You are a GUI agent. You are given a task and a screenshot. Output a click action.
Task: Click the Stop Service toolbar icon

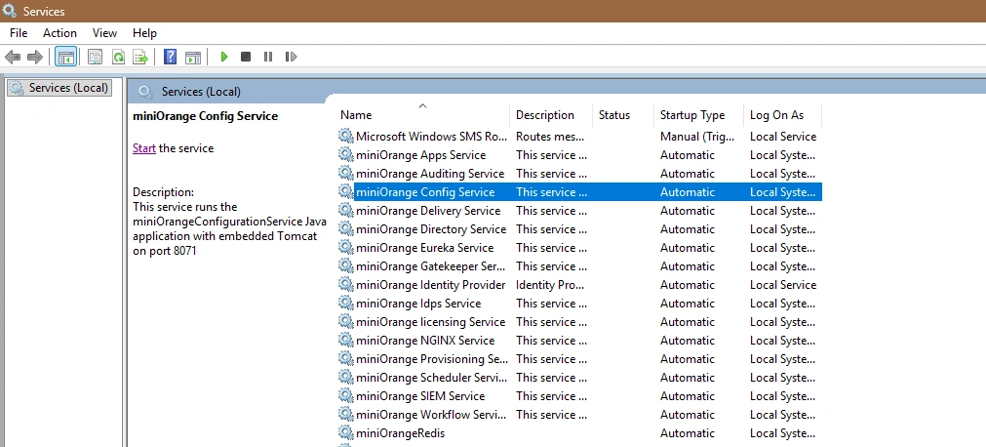click(x=246, y=57)
